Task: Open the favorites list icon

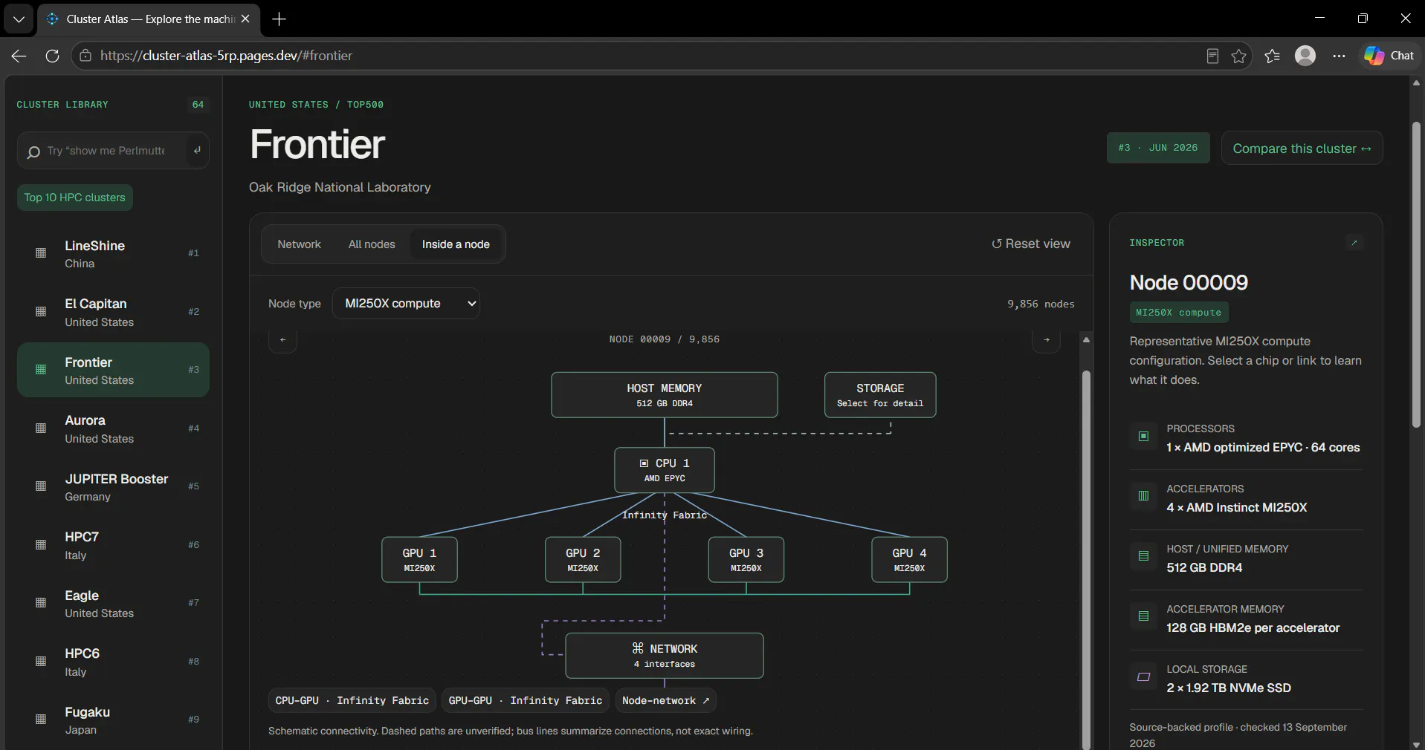Action: tap(1272, 56)
